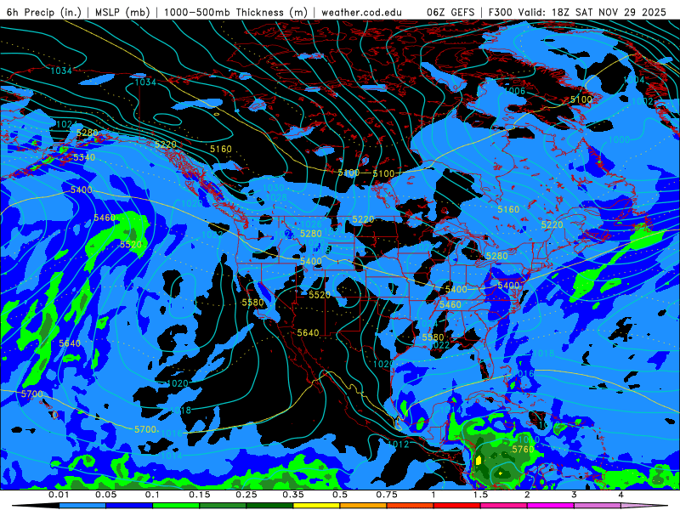680x510 pixels.
Task: Click the '6h Precip (in.)' title text
Action: [x=43, y=12]
